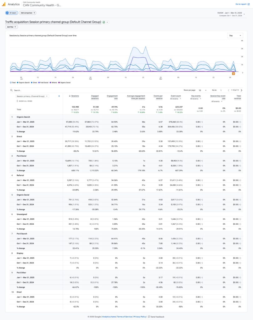Click Add comparison button
The width and height of the screenshot is (253, 320).
(x=27, y=13)
